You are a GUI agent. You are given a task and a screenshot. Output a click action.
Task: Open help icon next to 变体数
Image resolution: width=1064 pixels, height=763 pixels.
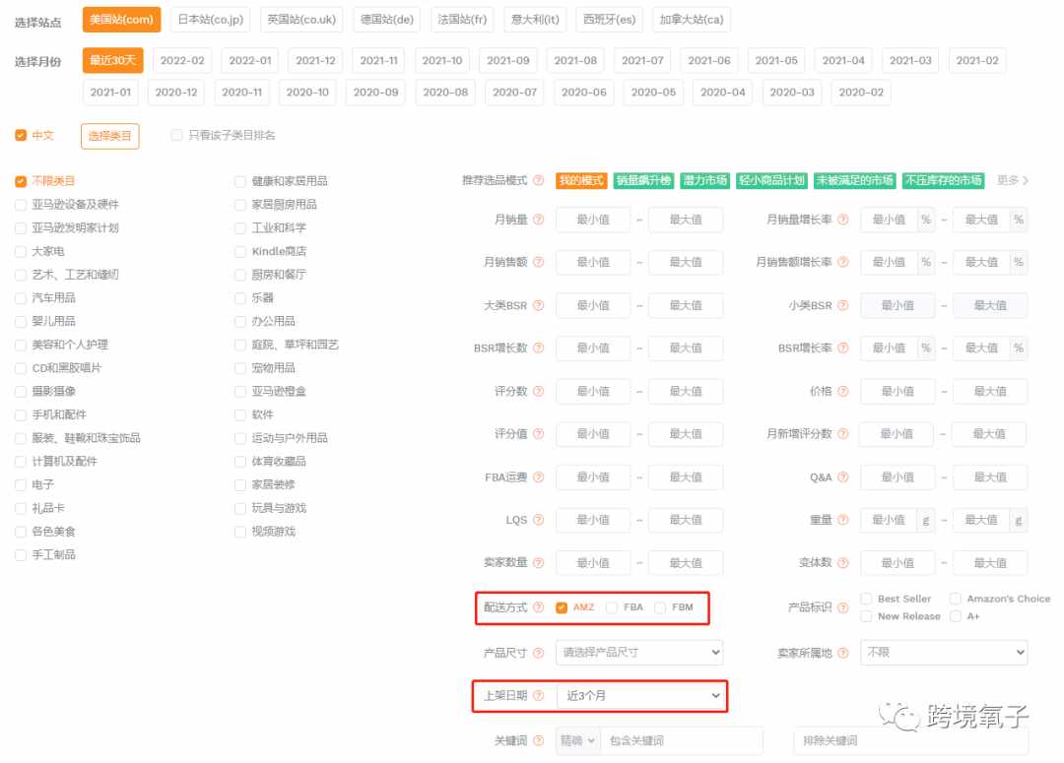point(842,563)
